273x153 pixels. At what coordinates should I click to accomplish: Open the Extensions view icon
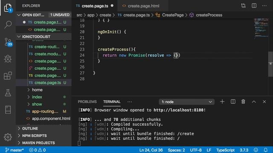click(8, 76)
